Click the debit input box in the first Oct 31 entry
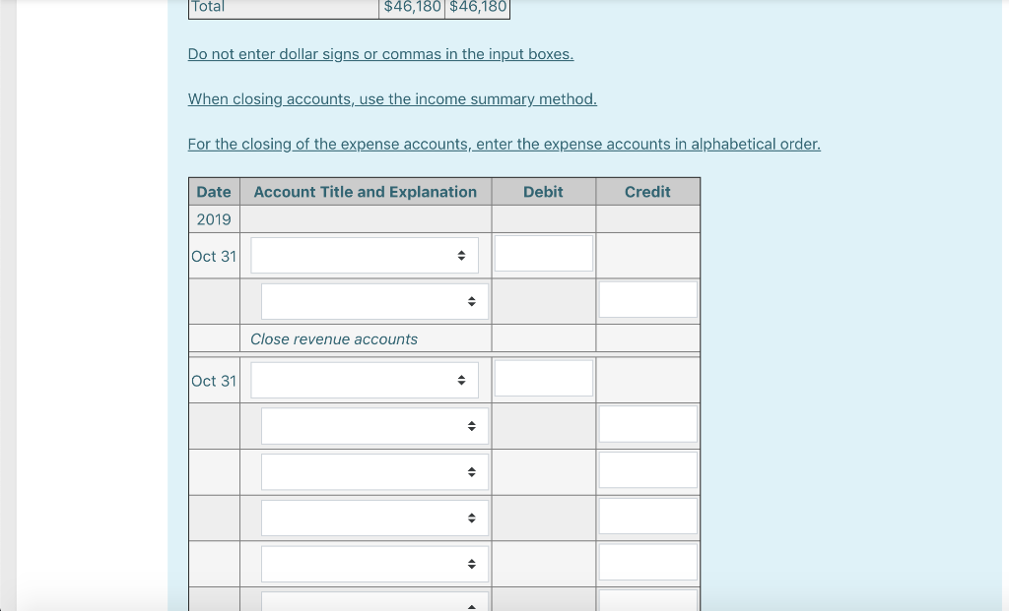This screenshot has width=1009, height=611. tap(543, 252)
